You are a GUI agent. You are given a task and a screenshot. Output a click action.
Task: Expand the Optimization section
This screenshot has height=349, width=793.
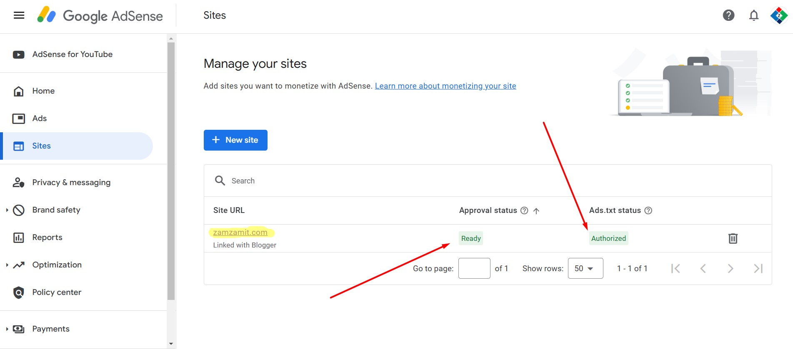[x=7, y=265]
